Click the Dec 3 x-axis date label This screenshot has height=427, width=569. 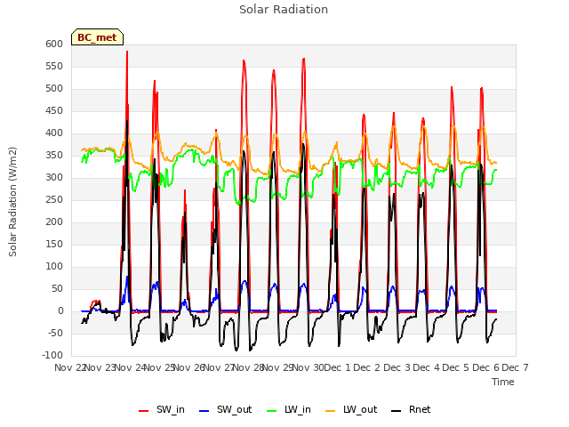click(397, 367)
